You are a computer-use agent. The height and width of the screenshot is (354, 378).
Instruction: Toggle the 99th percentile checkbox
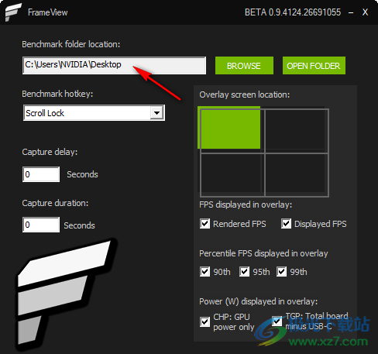[281, 272]
